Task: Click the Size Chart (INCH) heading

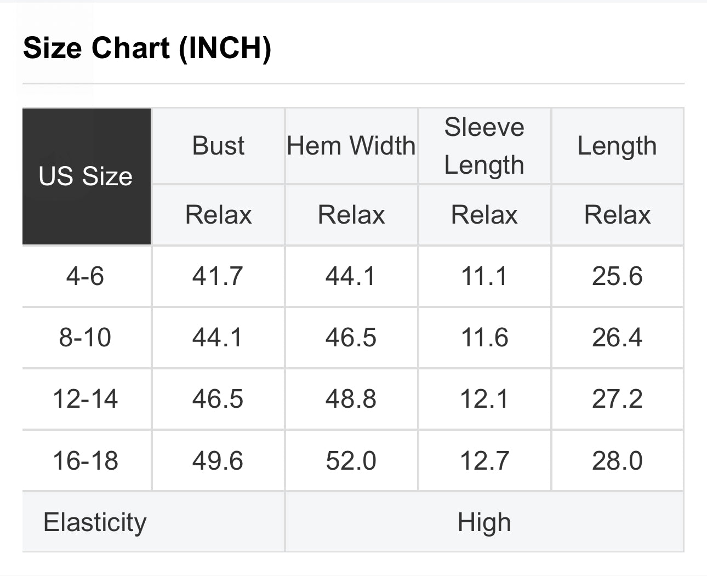Action: [x=147, y=48]
